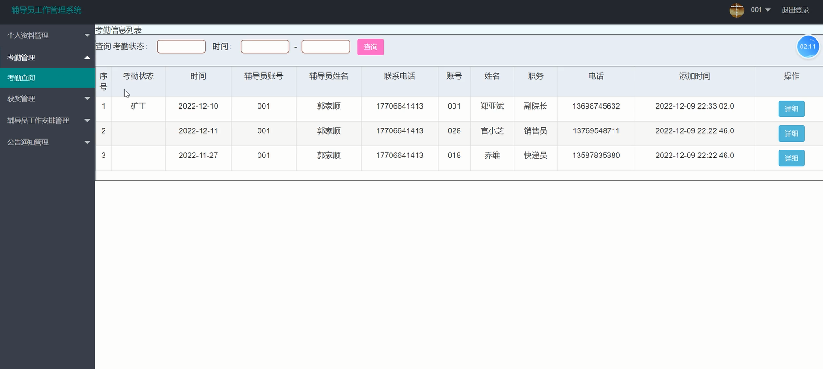The width and height of the screenshot is (823, 369).
Task: Focus the end time input field
Action: pos(326,47)
